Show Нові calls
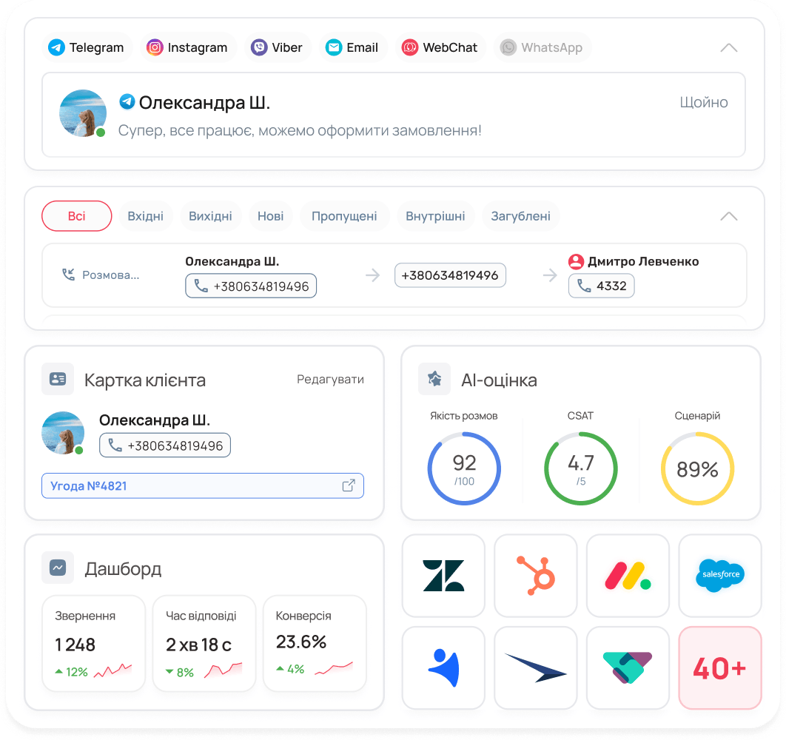The width and height of the screenshot is (786, 740). point(271,216)
